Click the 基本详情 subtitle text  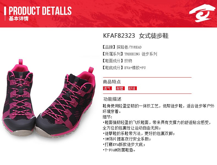tap(19, 18)
